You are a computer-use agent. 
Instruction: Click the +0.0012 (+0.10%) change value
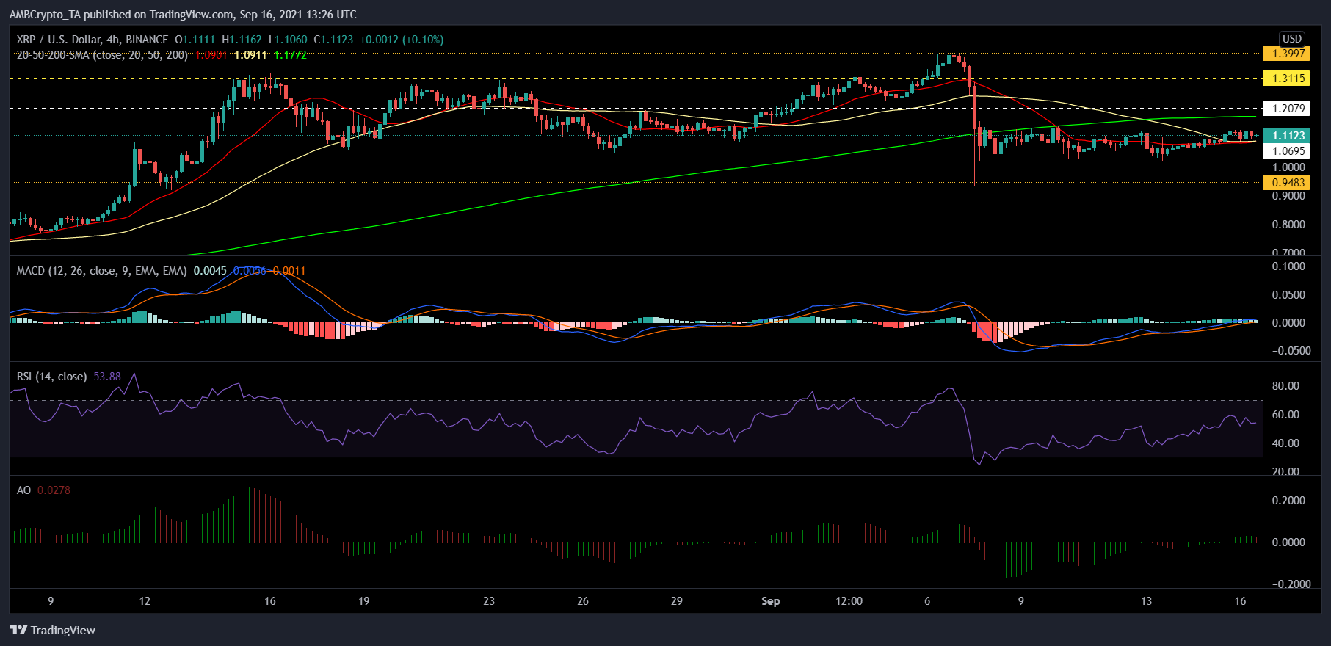click(402, 40)
